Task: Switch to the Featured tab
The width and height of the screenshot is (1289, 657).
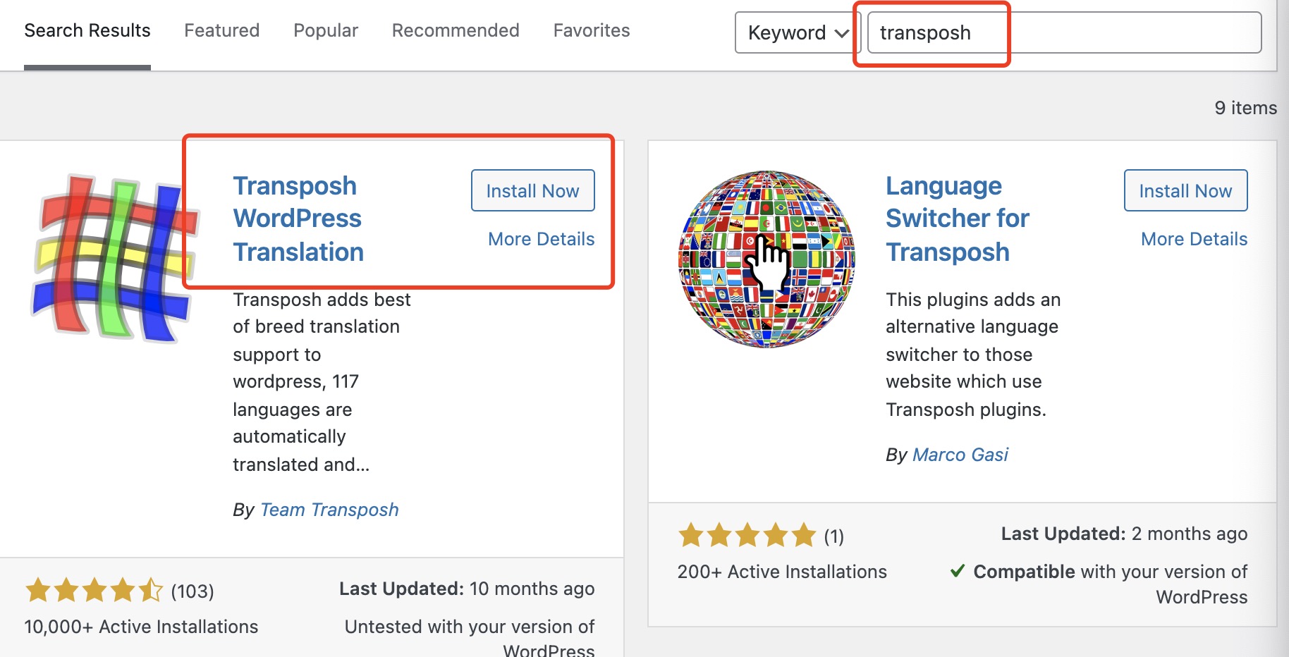Action: (221, 30)
